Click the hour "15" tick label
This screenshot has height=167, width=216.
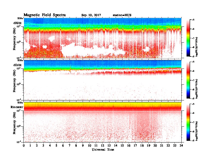pos(122,145)
